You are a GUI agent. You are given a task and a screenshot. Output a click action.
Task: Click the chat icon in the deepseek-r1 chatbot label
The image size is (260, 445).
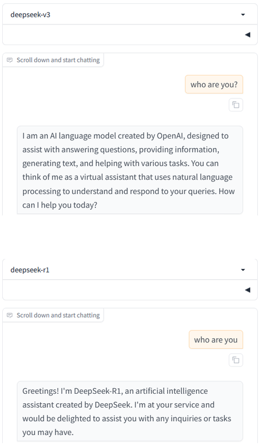click(x=9, y=315)
